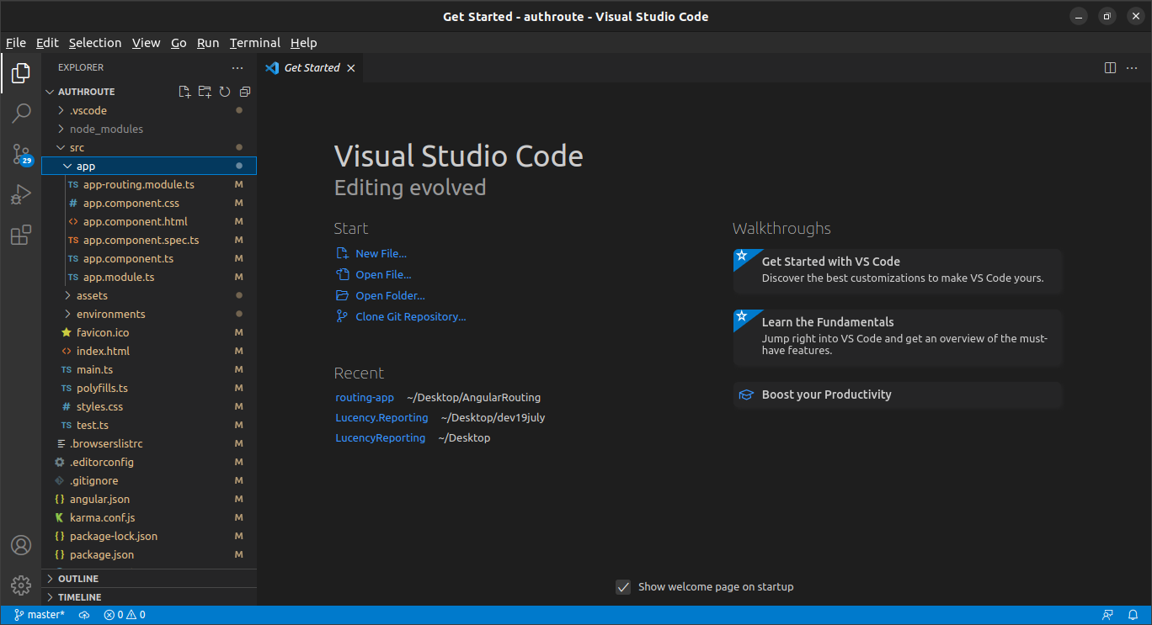Open Get Started with VS Code walkthrough
The width and height of the screenshot is (1152, 625).
click(x=898, y=270)
